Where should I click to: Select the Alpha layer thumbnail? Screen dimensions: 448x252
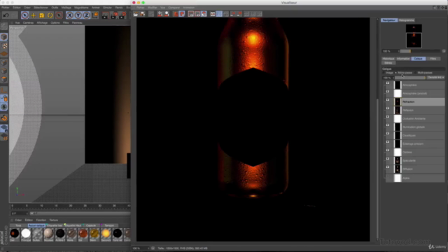[398, 178]
